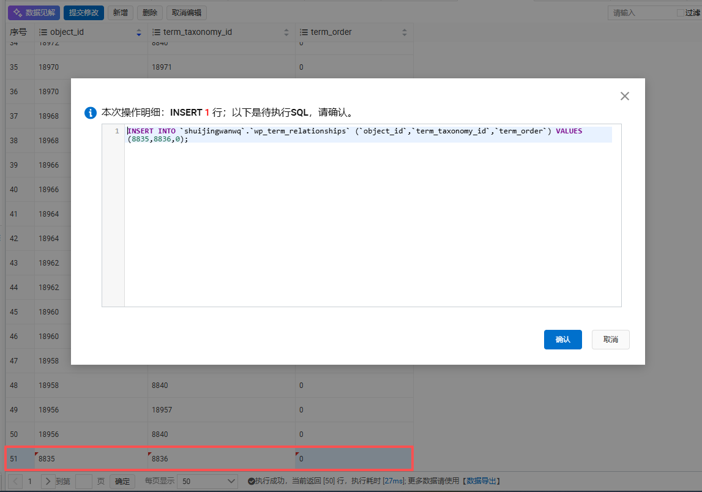The height and width of the screenshot is (492, 702).
Task: Go to previous page arrow
Action: pos(15,481)
